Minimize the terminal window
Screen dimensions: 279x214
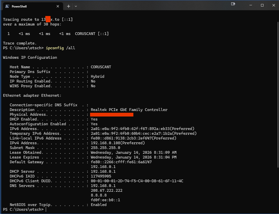click(x=250, y=5)
